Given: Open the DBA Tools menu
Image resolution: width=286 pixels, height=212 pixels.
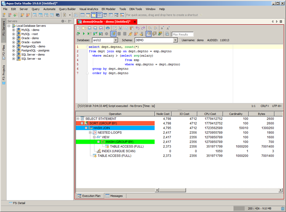Looking at the screenshot, I should tap(135, 9).
